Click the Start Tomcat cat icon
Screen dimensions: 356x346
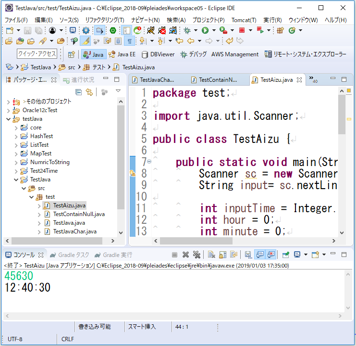coord(150,30)
